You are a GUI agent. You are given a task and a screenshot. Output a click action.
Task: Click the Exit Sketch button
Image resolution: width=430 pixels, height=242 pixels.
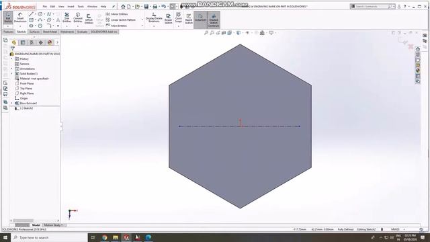click(x=8, y=17)
